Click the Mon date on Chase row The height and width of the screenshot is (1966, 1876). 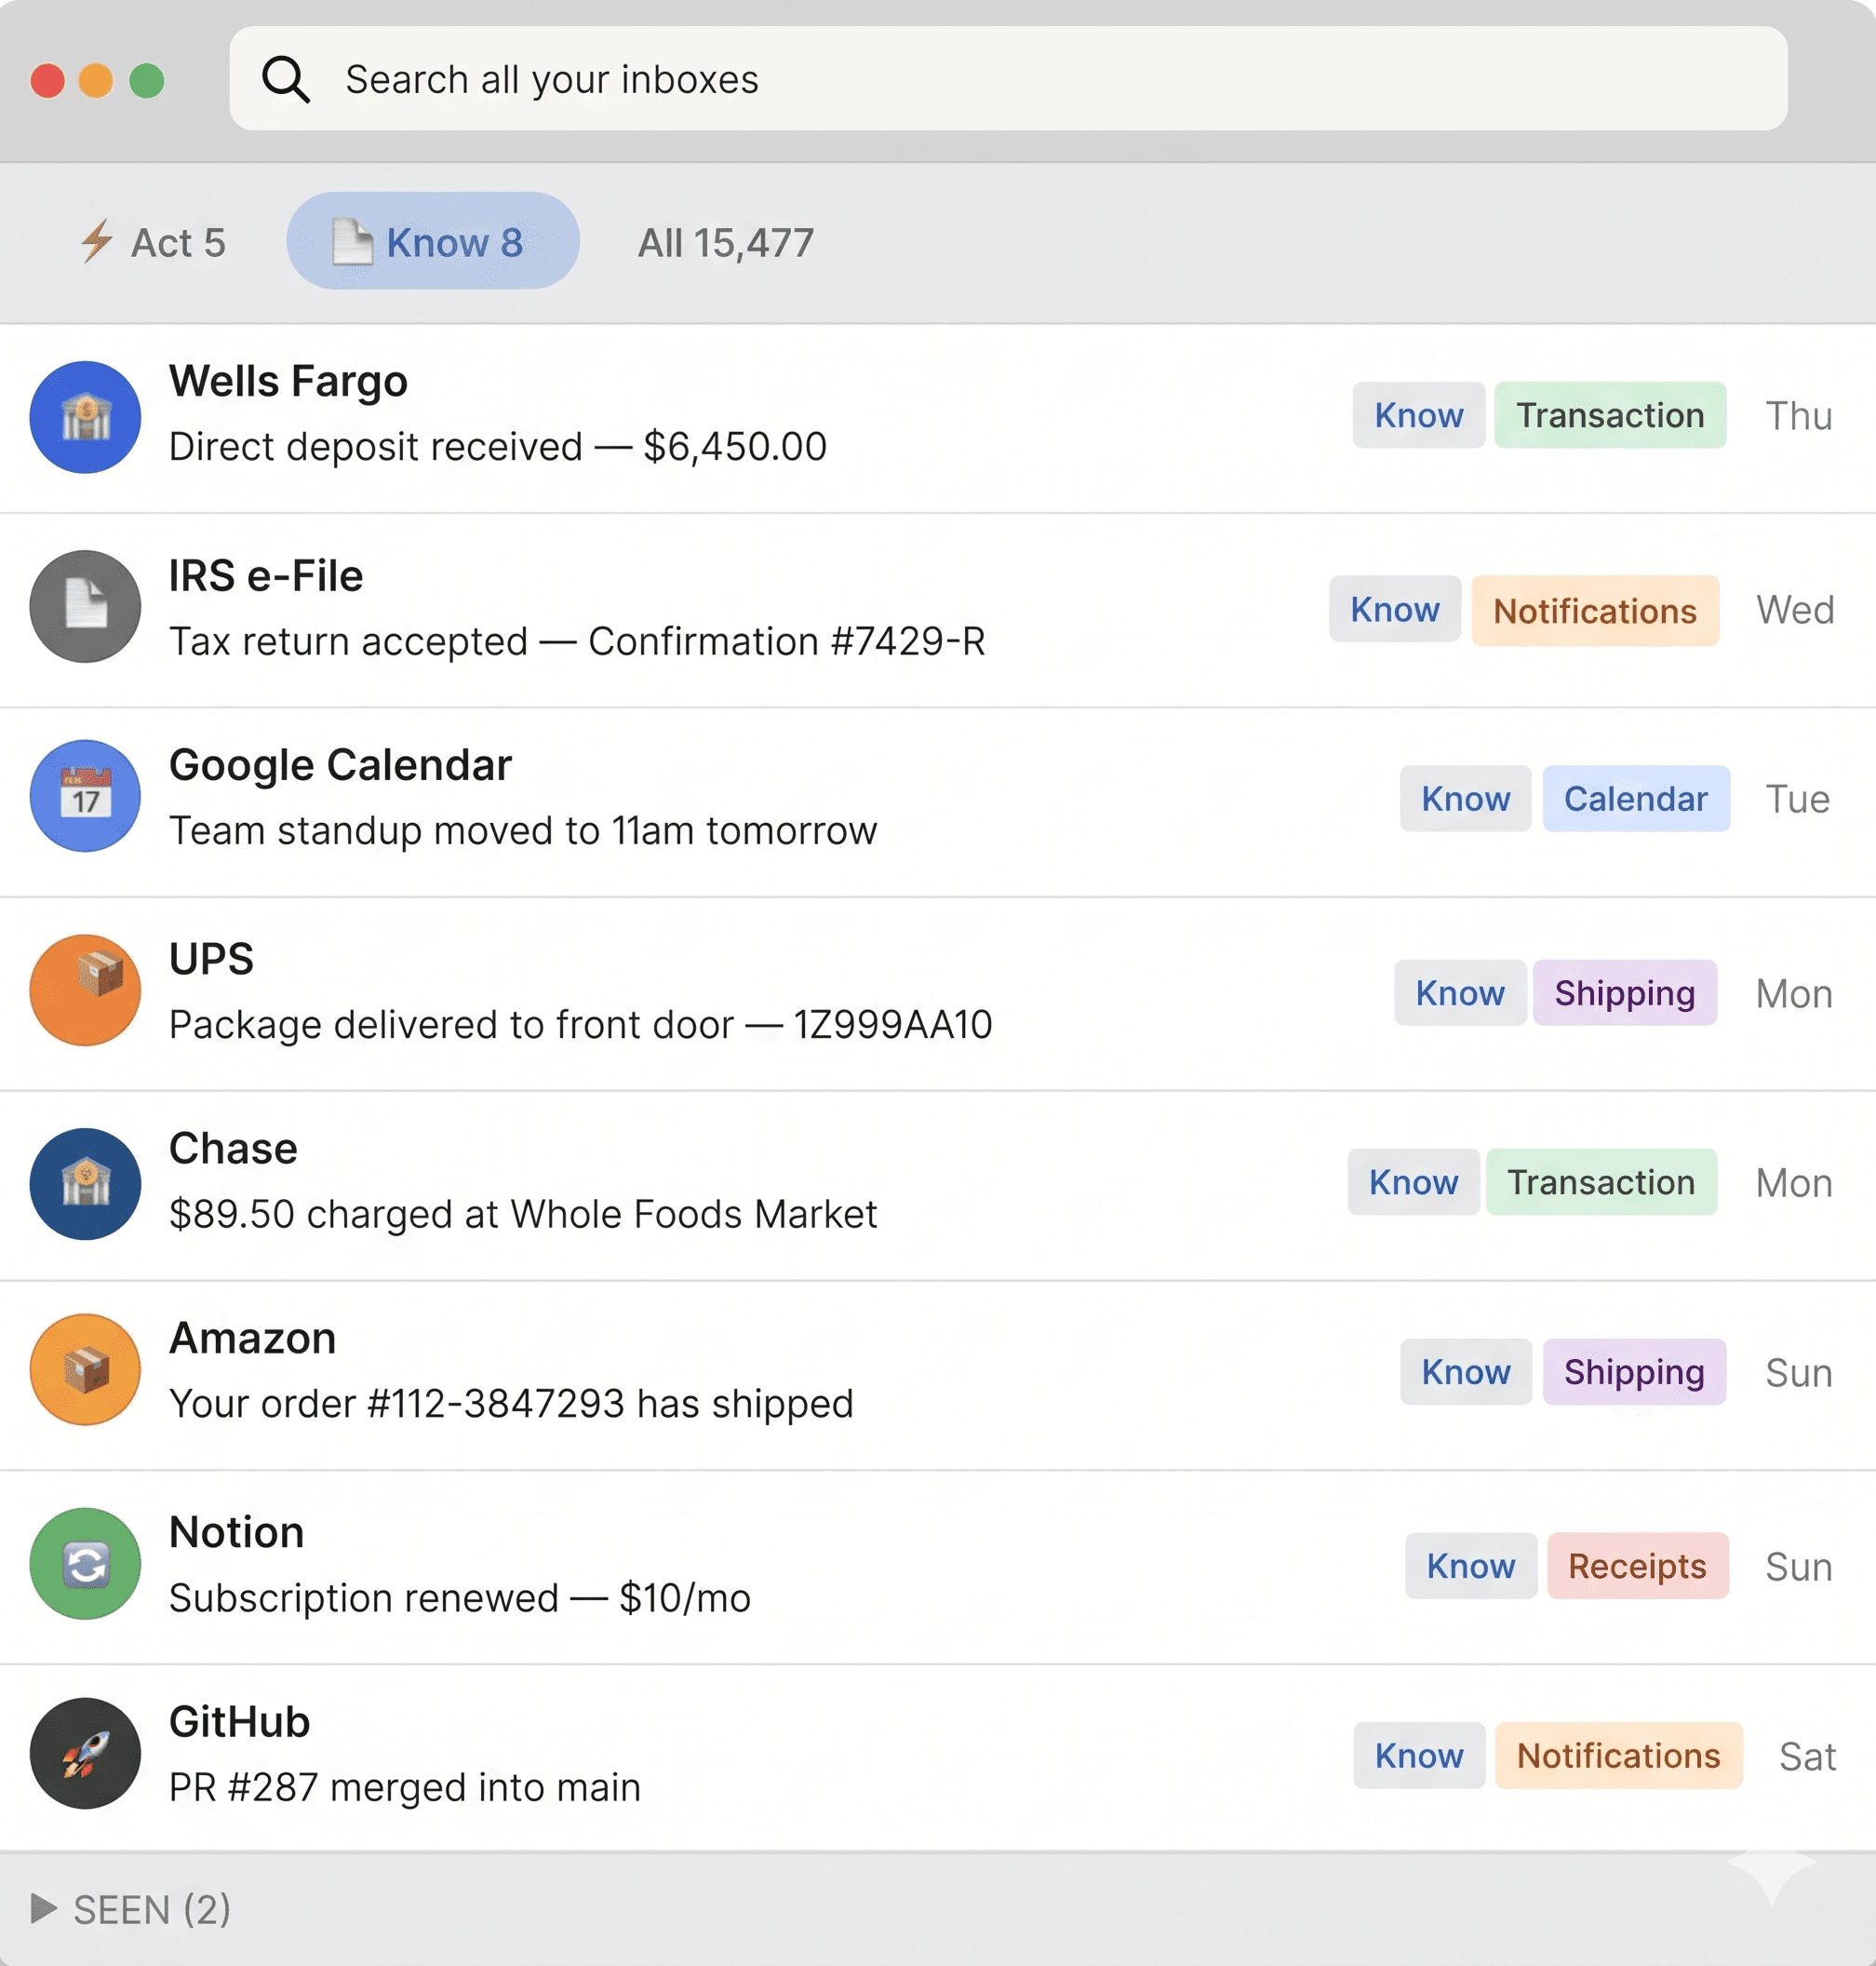[1794, 1182]
